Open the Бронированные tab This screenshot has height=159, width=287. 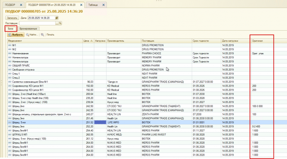coord(28,29)
